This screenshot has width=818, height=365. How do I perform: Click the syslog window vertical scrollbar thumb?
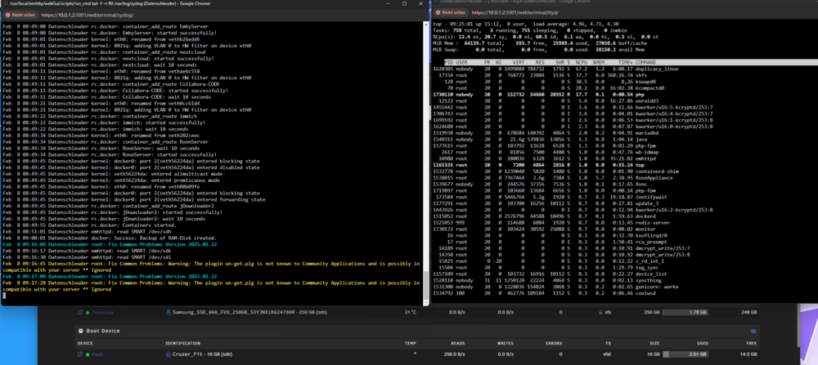[426, 286]
